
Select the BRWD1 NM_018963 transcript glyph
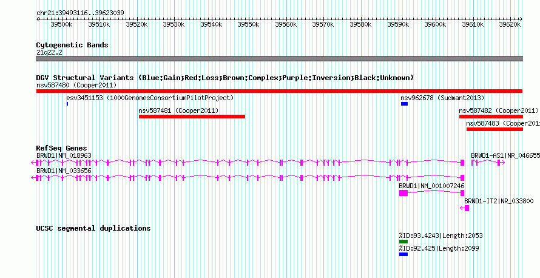248,162
